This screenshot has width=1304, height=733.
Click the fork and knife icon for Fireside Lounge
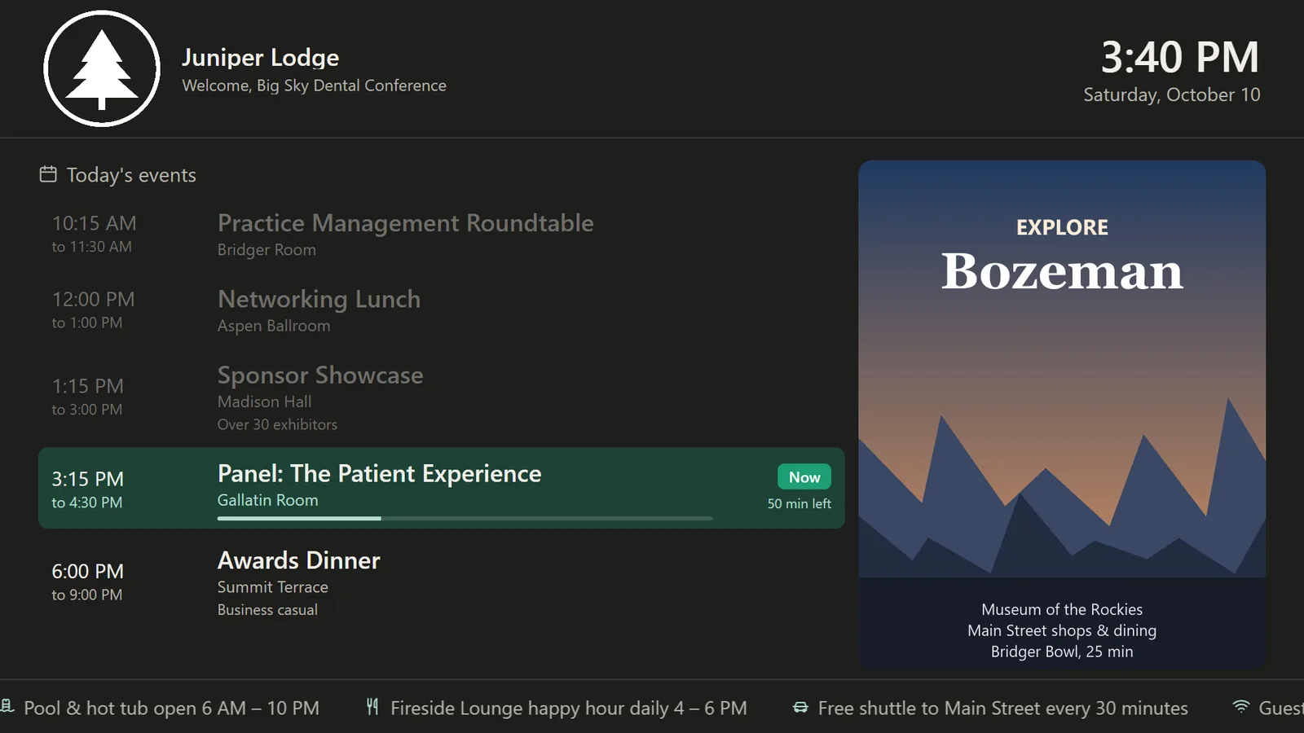pos(372,707)
